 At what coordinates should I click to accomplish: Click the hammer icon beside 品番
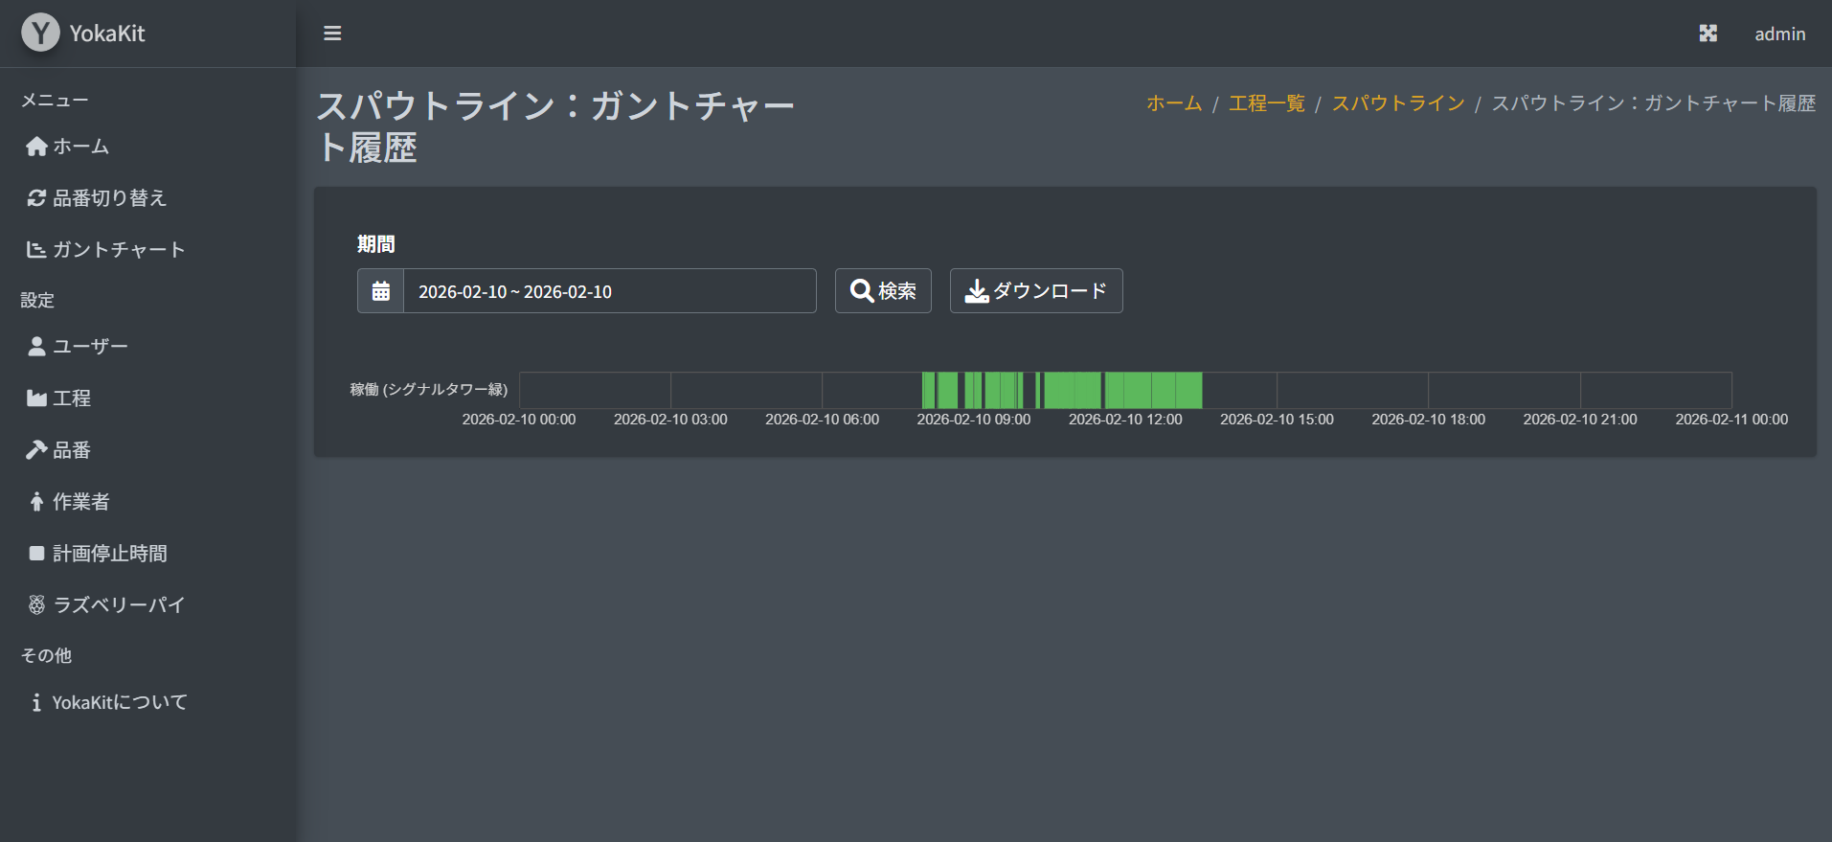(x=36, y=450)
